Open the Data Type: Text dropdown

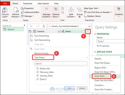92,8
